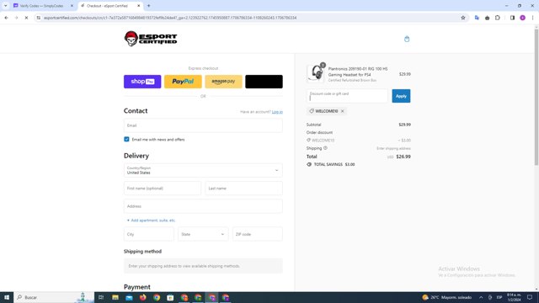Show shipping info help icon
The height and width of the screenshot is (303, 539).
pos(325,148)
